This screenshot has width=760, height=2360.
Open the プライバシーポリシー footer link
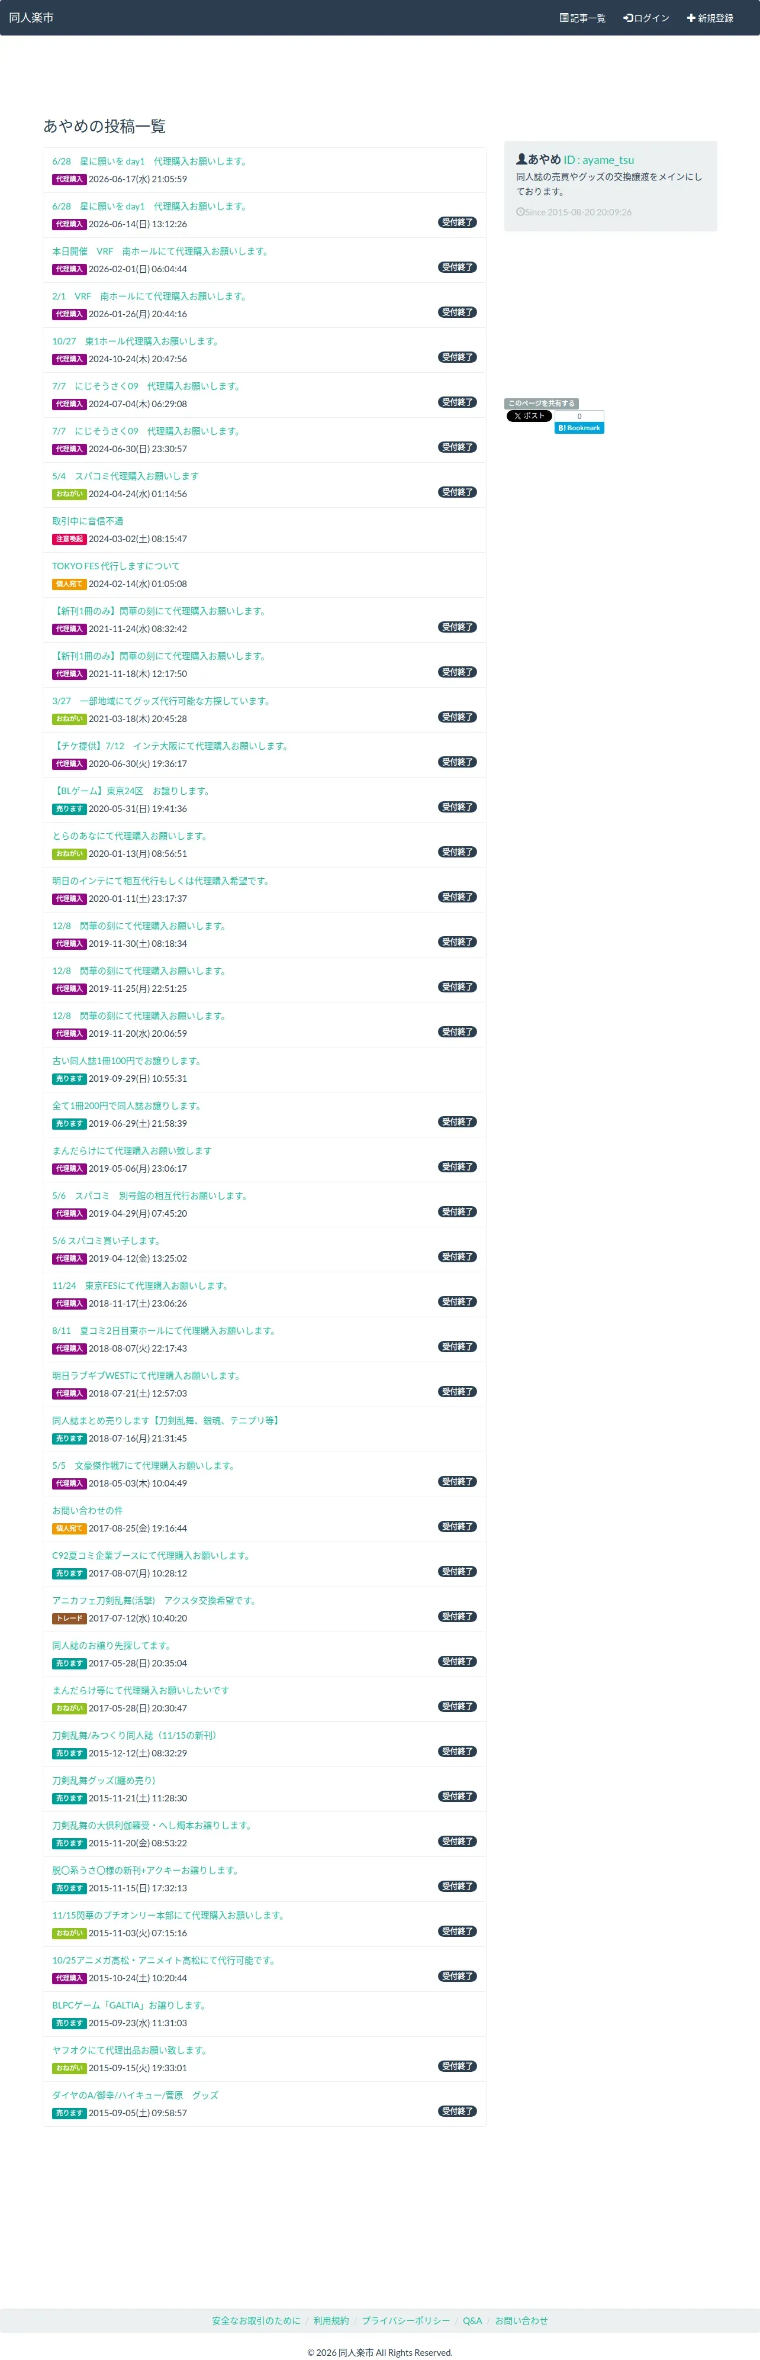coord(405,2320)
